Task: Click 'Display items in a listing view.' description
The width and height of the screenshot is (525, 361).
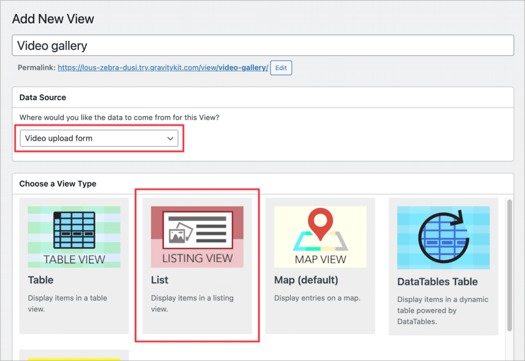Action: [192, 303]
